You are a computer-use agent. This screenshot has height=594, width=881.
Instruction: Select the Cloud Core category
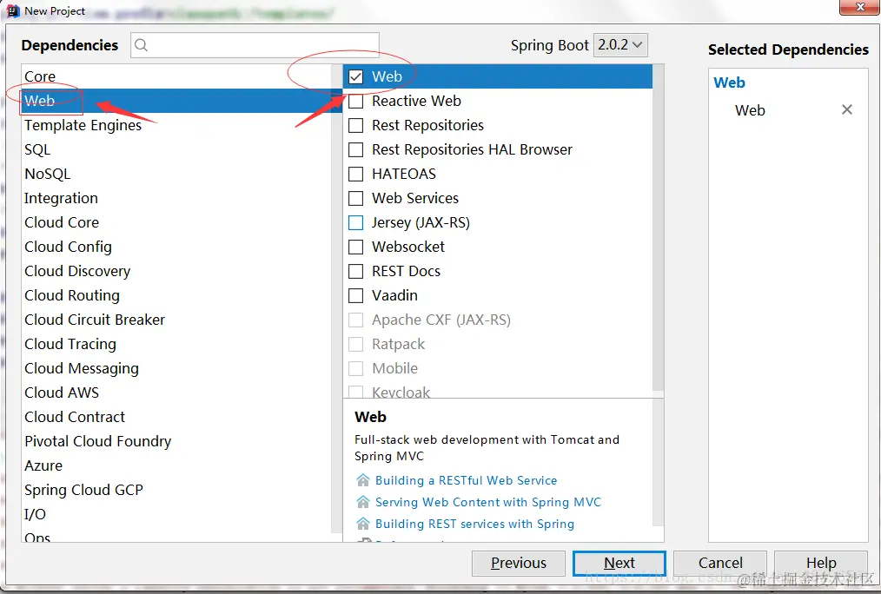(x=176, y=222)
